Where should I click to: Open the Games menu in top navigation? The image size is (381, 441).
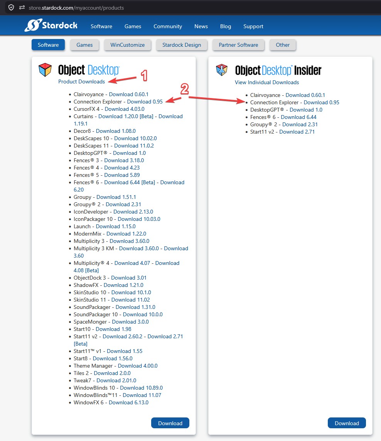(133, 26)
